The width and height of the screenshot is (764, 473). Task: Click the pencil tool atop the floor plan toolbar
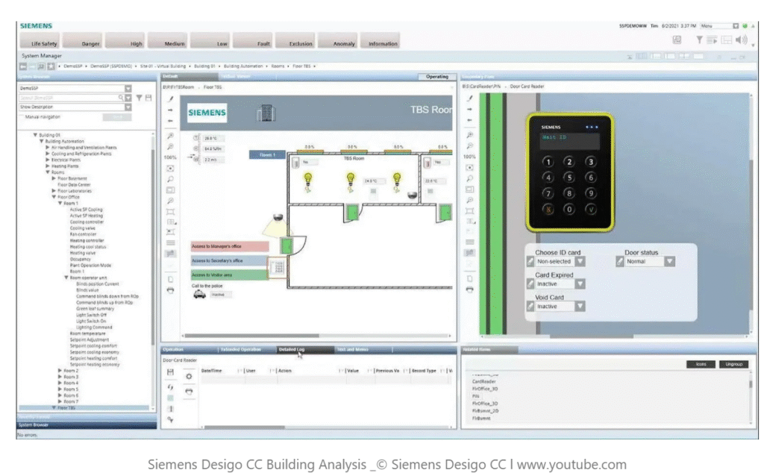coord(170,99)
